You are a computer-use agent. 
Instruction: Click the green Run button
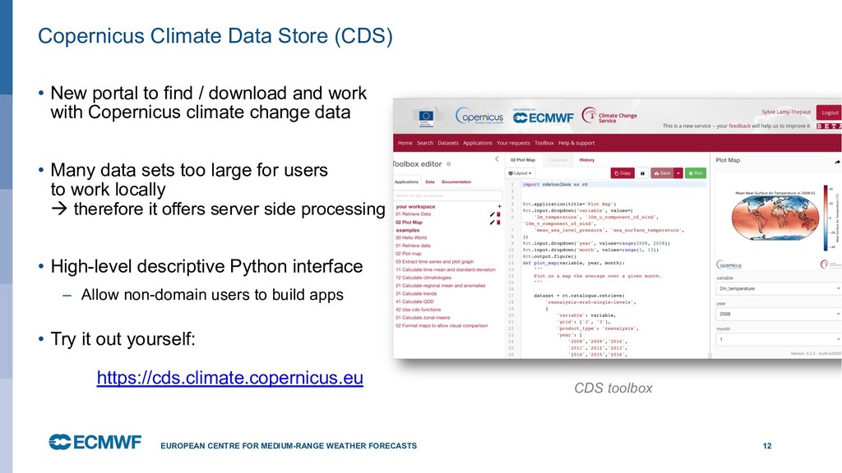click(x=696, y=173)
